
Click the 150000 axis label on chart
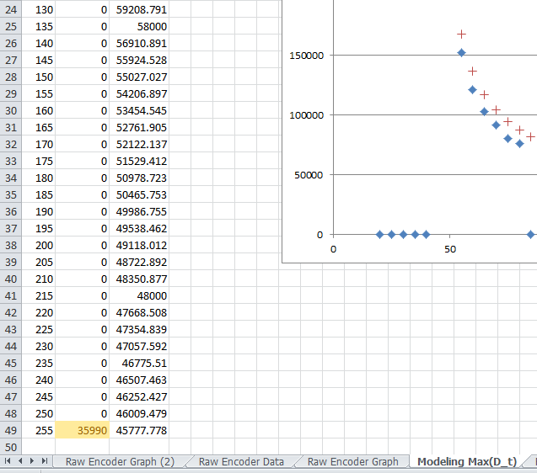[x=306, y=56]
